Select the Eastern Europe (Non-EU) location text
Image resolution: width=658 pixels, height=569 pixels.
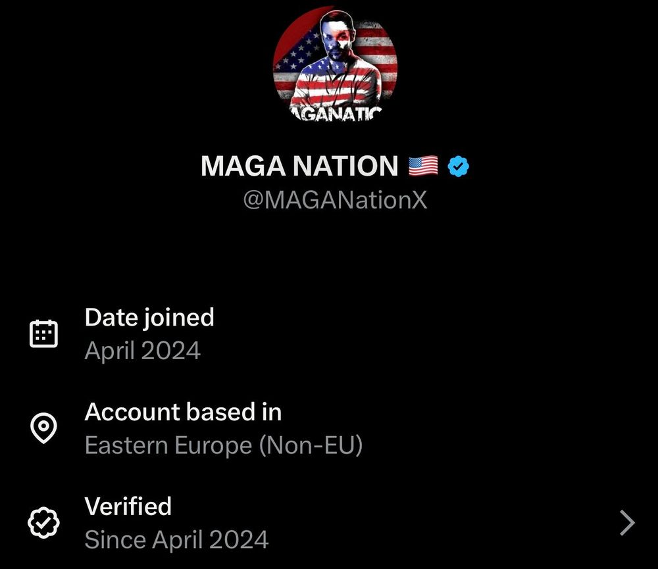click(224, 446)
